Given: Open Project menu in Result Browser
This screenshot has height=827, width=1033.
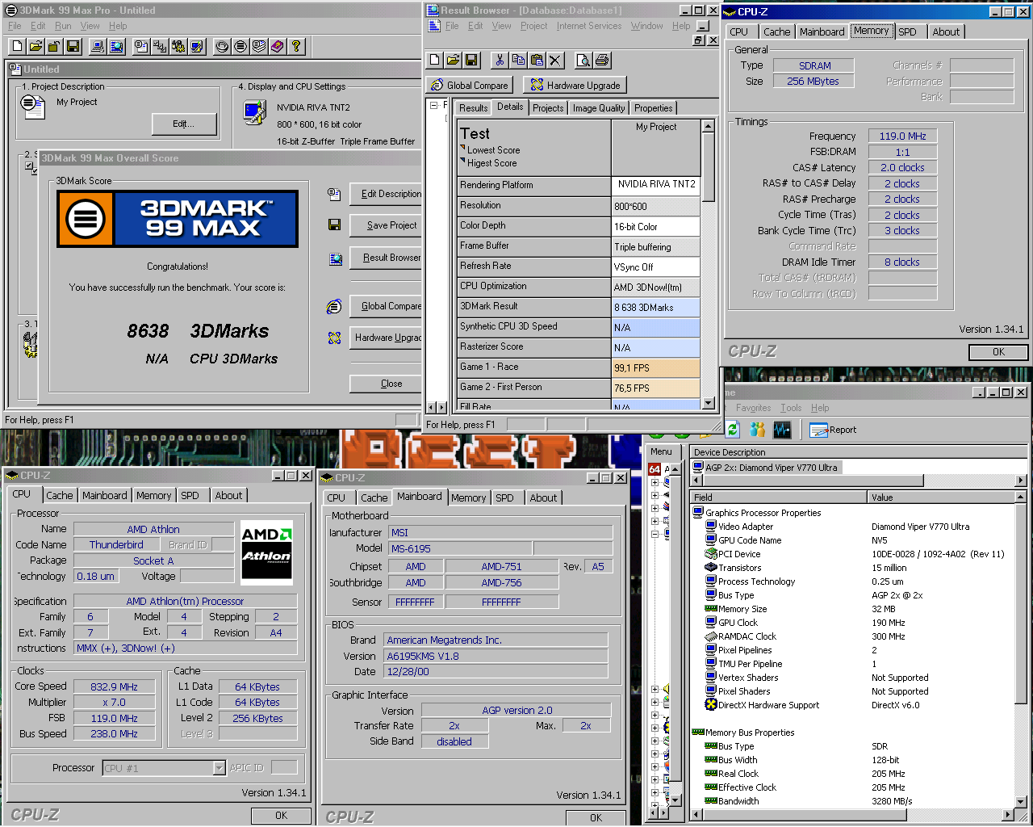Looking at the screenshot, I should [533, 26].
